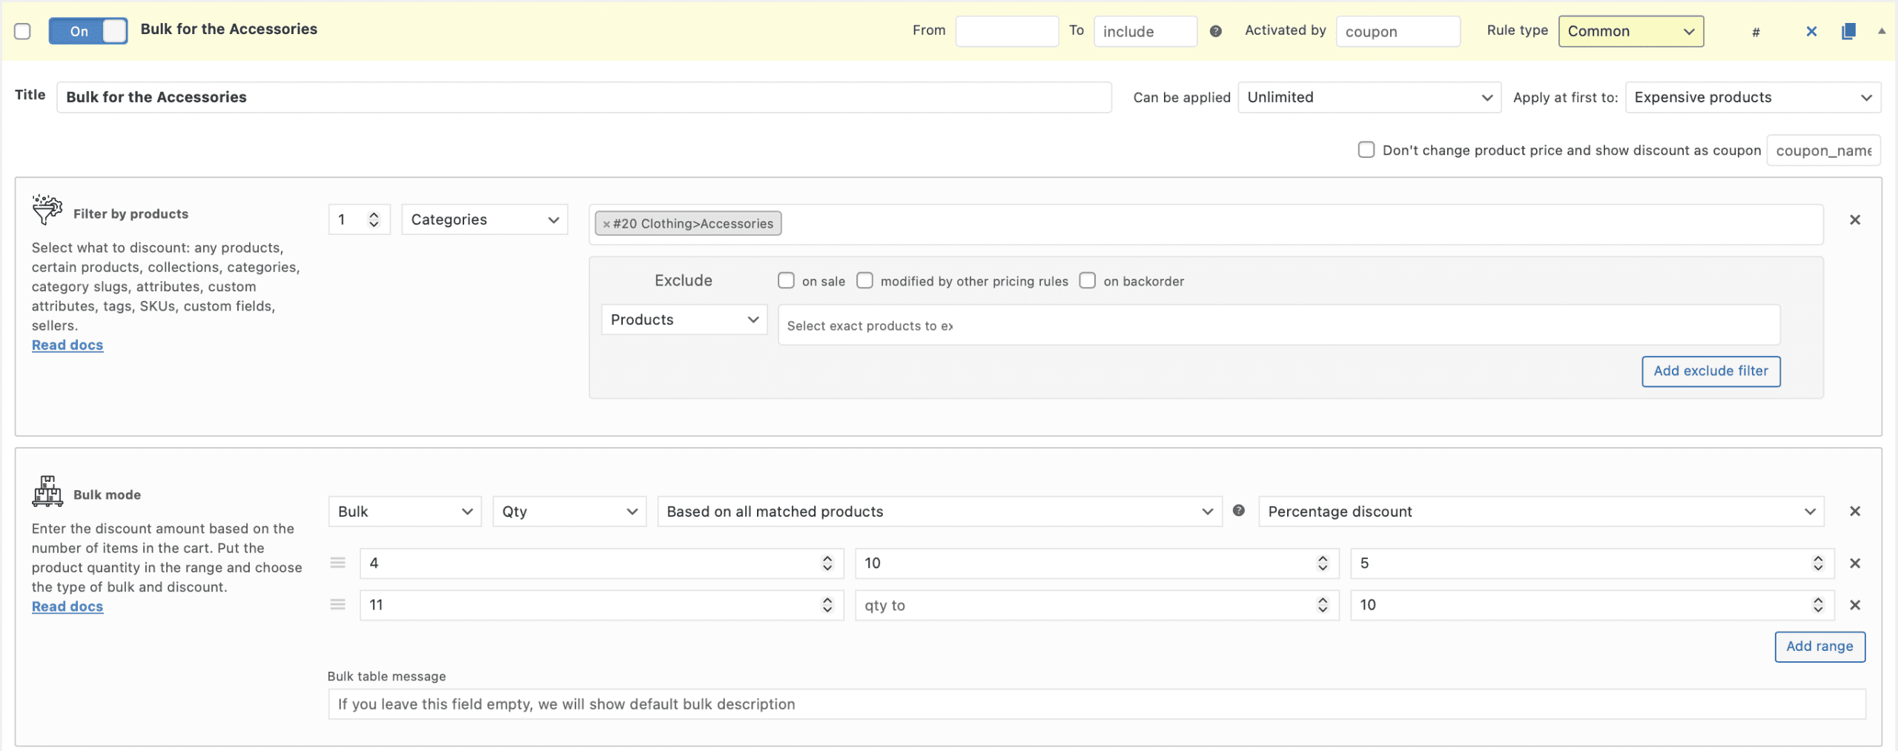The image size is (1898, 751).
Task: Click the help icon next to date range
Action: point(1216,31)
